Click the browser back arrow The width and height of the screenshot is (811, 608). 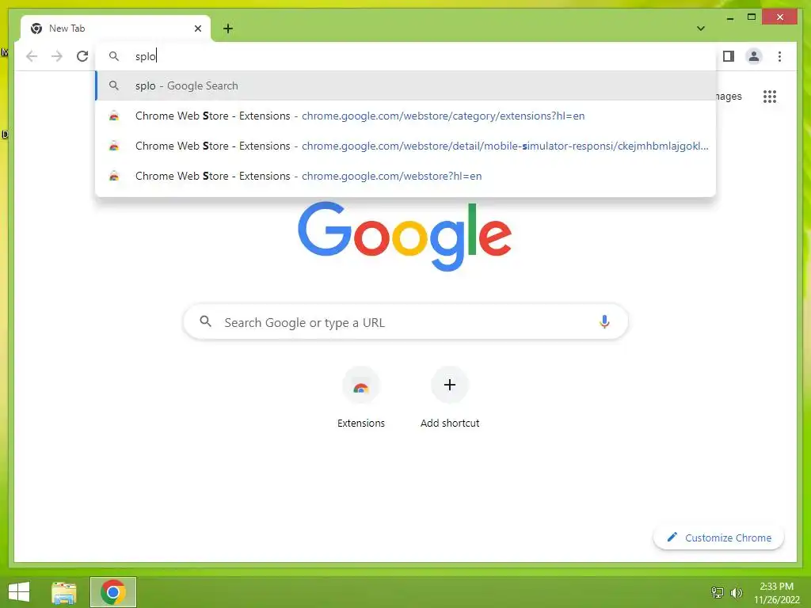click(x=32, y=56)
